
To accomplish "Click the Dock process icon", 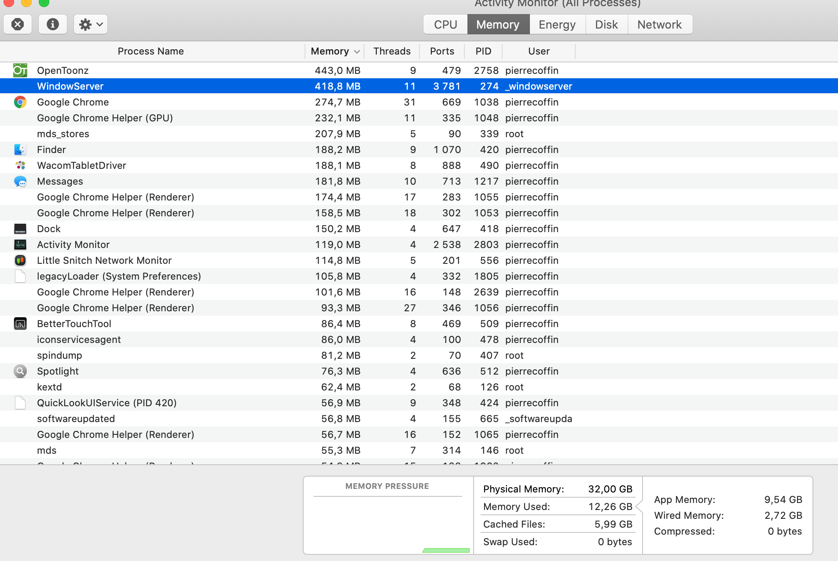I will (x=20, y=229).
